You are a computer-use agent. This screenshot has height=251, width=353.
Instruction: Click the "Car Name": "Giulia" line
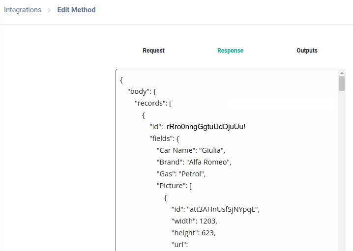pyautogui.click(x=191, y=150)
